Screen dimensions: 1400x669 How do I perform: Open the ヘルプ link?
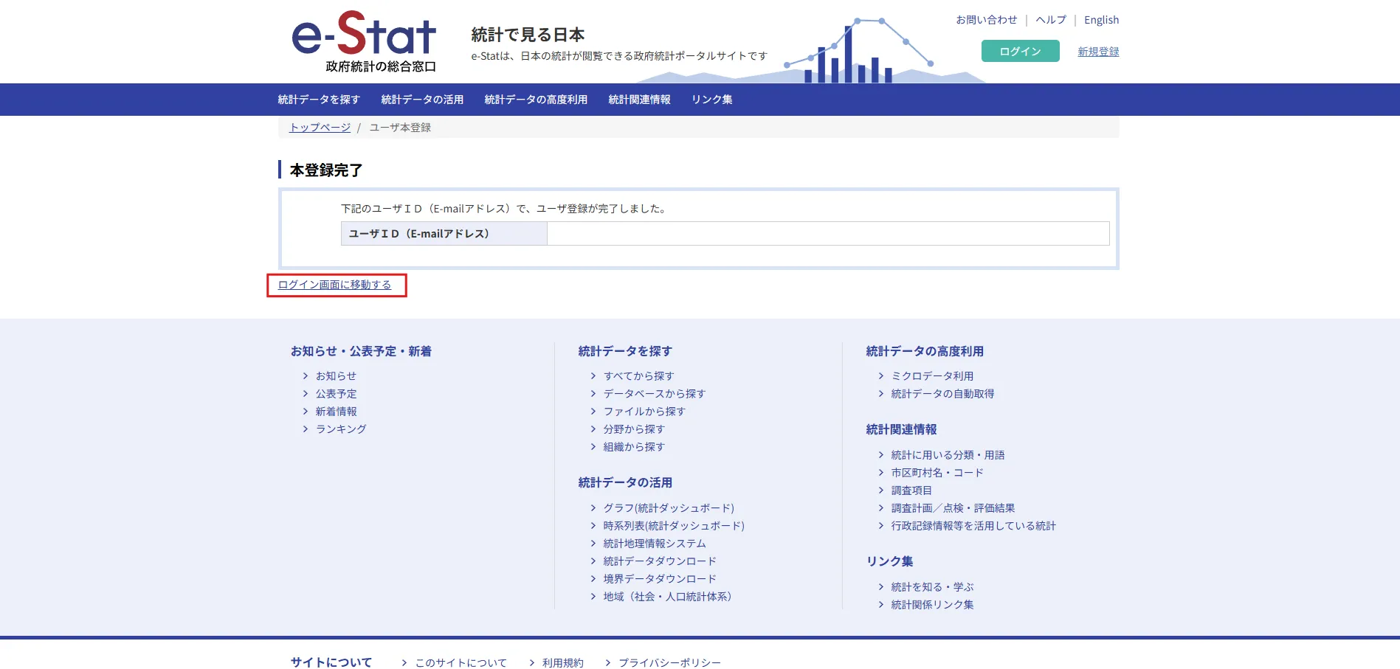point(1050,20)
